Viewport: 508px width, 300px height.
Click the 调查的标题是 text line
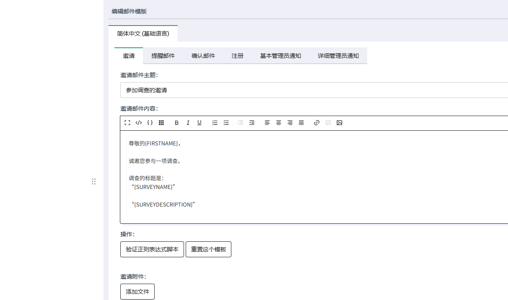click(146, 178)
